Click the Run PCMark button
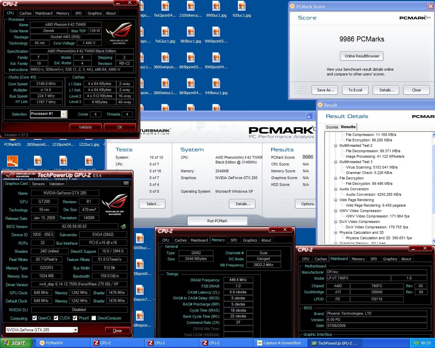 217,221
